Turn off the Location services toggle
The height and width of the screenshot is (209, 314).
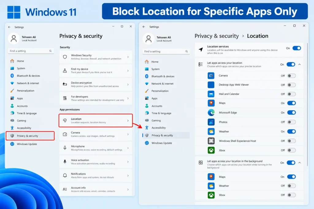coord(297,48)
